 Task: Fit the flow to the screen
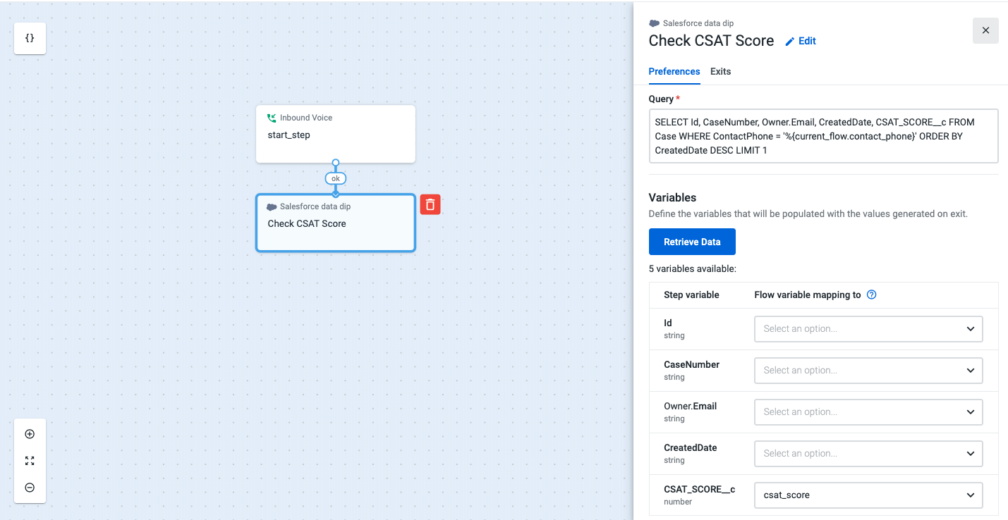click(30, 460)
